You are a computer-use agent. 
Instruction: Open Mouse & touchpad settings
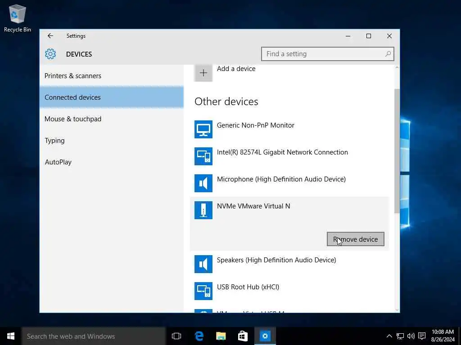(x=112, y=119)
